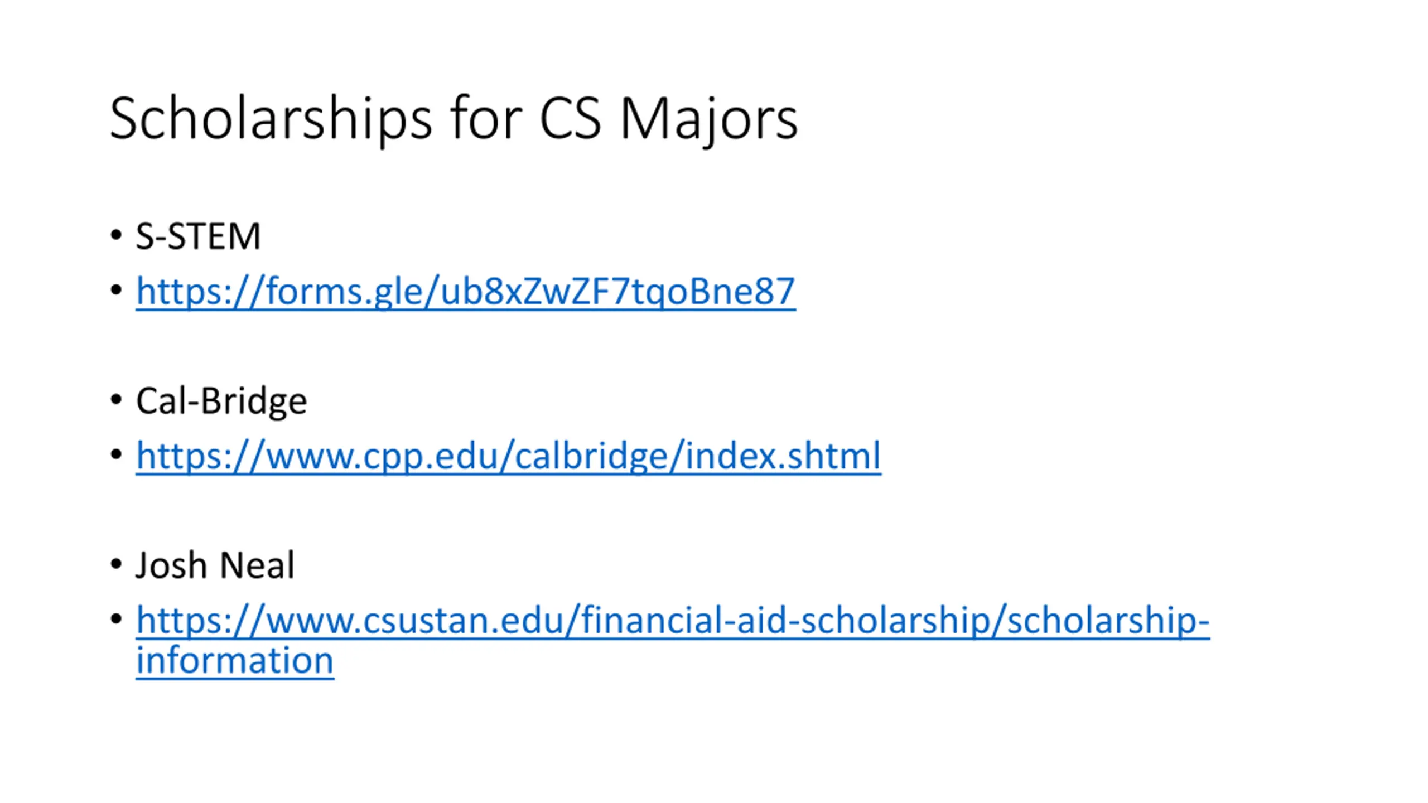Click the "index.shtml" portion of the Cal-Bridge URL
Viewport: 1428px width, 803px height.
[783, 456]
